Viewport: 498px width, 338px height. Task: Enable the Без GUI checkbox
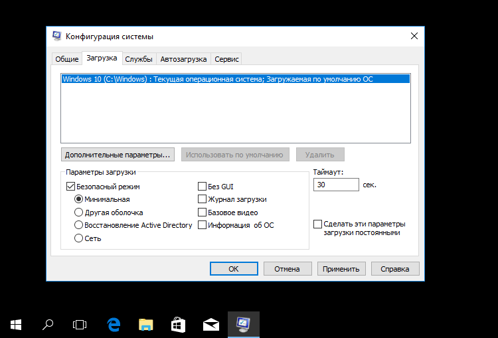pos(203,187)
